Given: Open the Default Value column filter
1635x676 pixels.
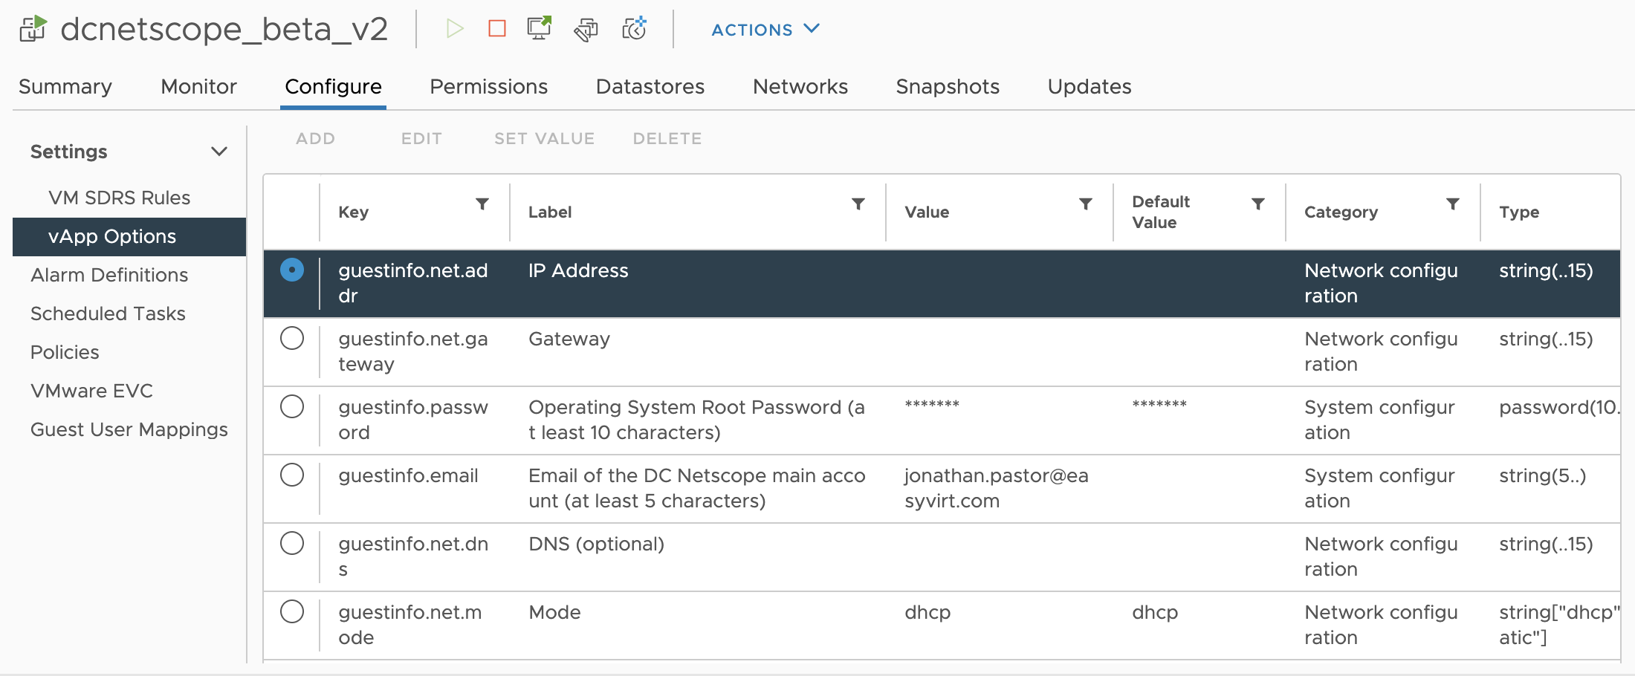Looking at the screenshot, I should 1258,204.
